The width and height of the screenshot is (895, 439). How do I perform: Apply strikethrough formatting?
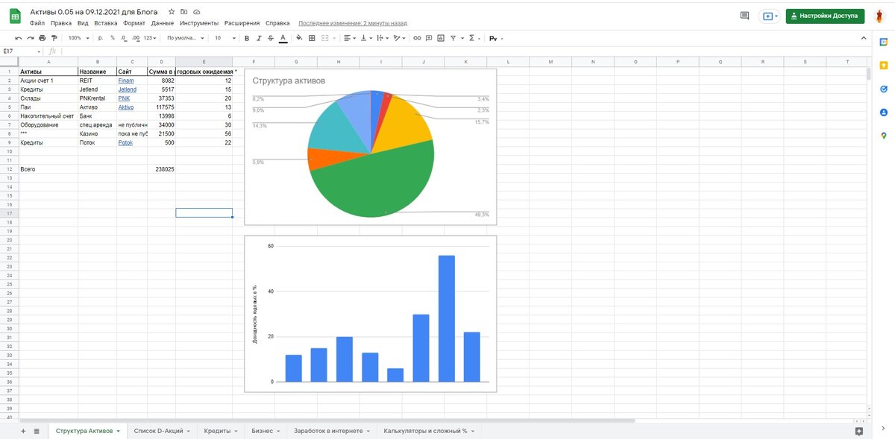(271, 38)
